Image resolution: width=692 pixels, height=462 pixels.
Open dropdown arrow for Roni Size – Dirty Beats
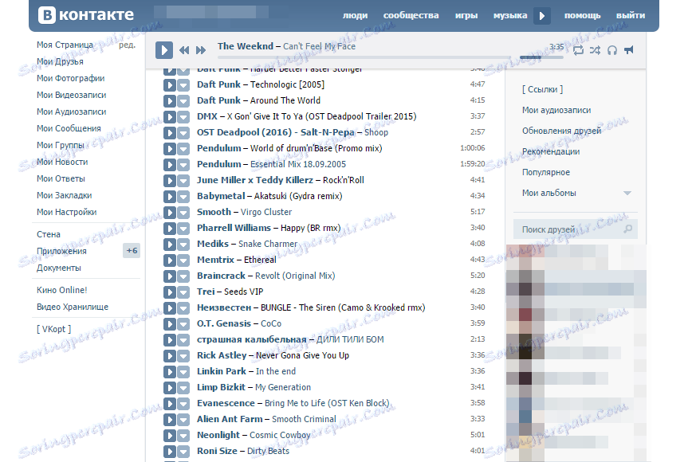183,452
